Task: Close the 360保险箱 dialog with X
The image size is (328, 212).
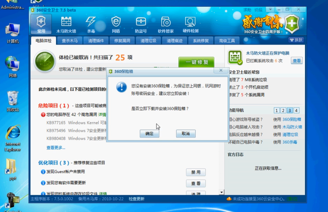Action: [x=221, y=70]
